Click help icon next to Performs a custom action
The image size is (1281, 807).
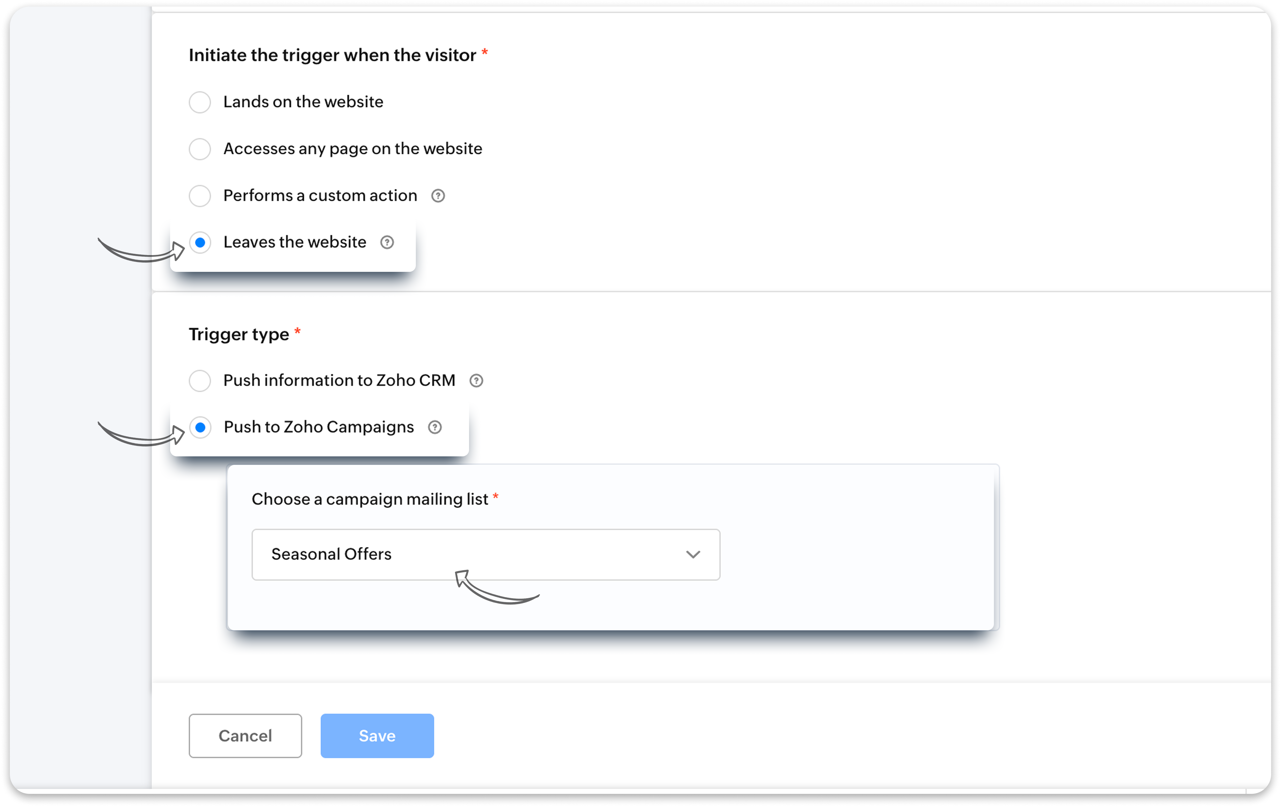point(438,196)
